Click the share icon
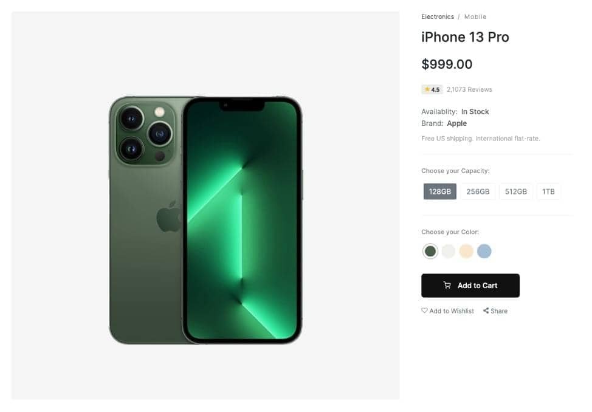592x412 pixels. [x=486, y=311]
